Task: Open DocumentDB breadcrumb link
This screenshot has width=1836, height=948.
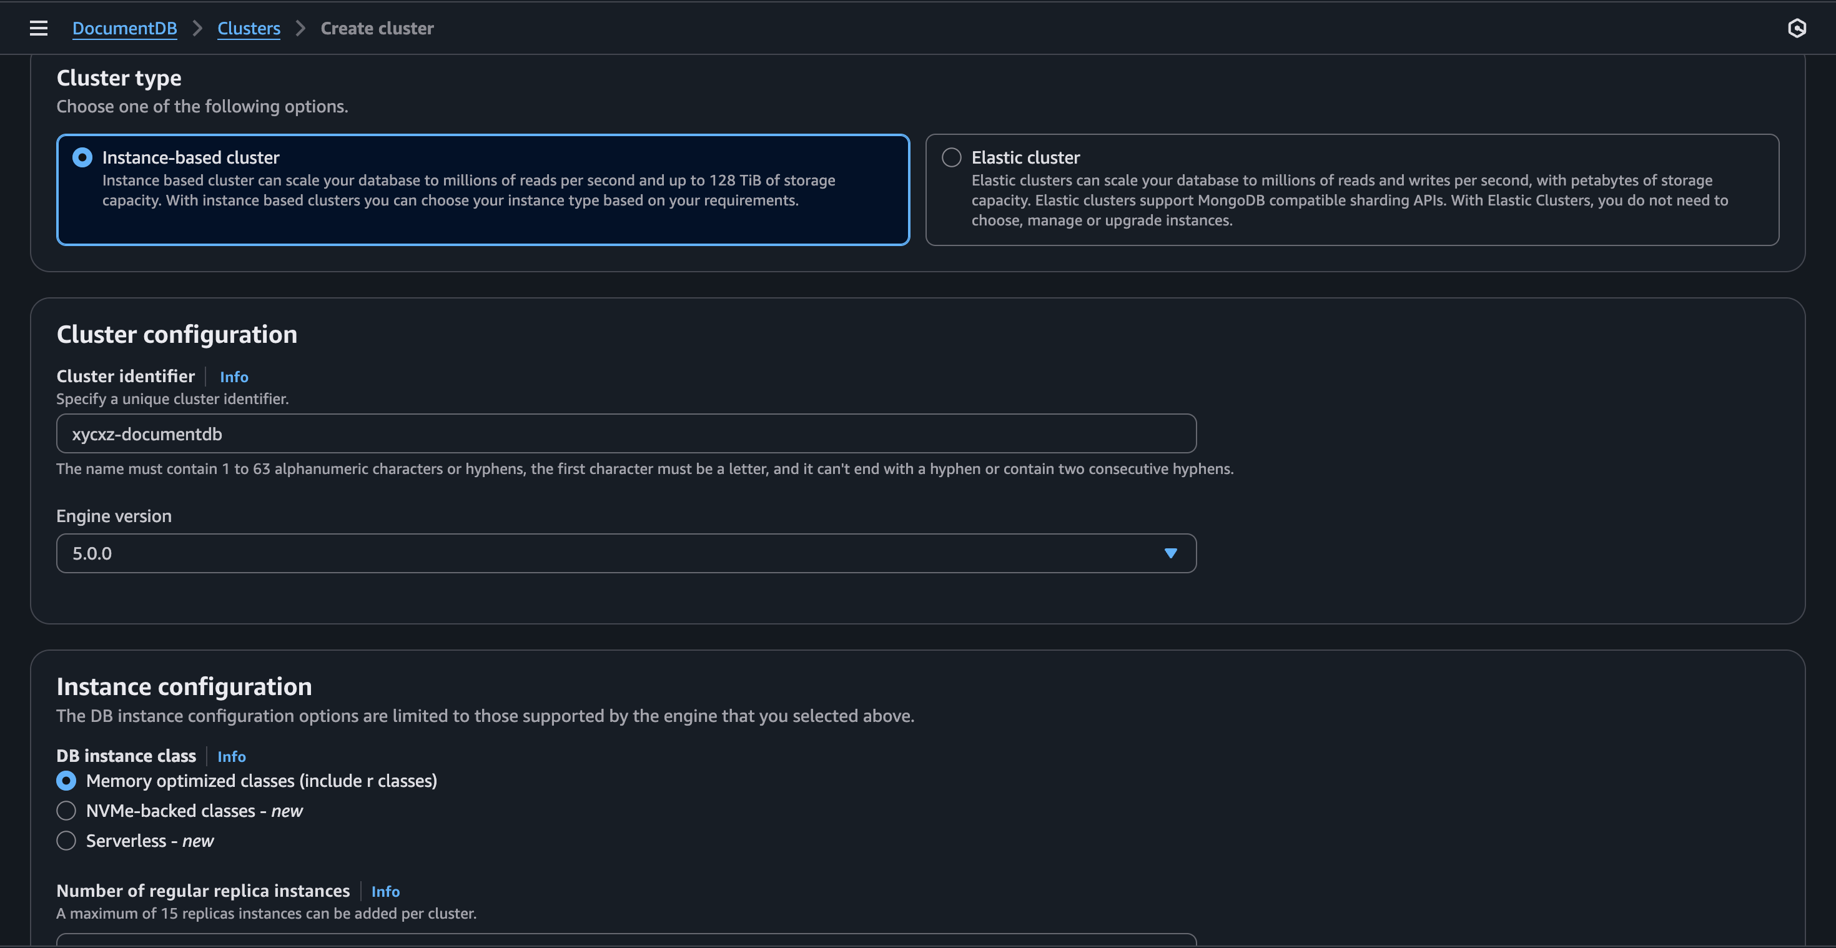Action: coord(125,29)
